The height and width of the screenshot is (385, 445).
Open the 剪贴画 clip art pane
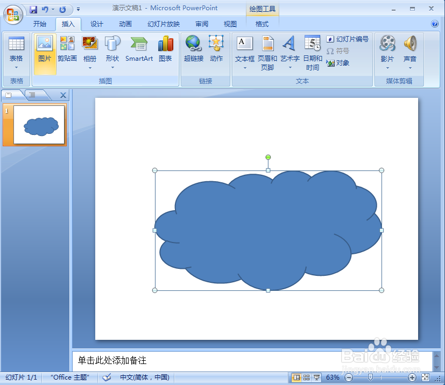[67, 49]
